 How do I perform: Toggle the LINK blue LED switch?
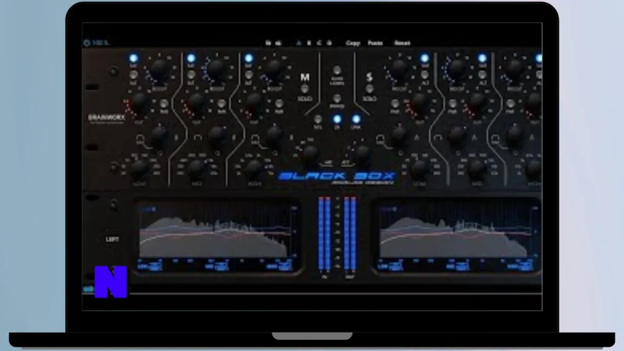click(356, 119)
